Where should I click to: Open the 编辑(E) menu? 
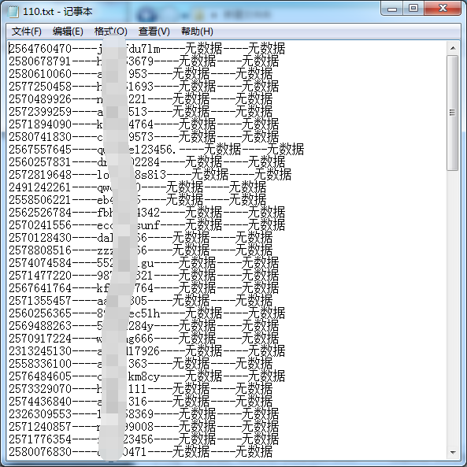point(68,32)
